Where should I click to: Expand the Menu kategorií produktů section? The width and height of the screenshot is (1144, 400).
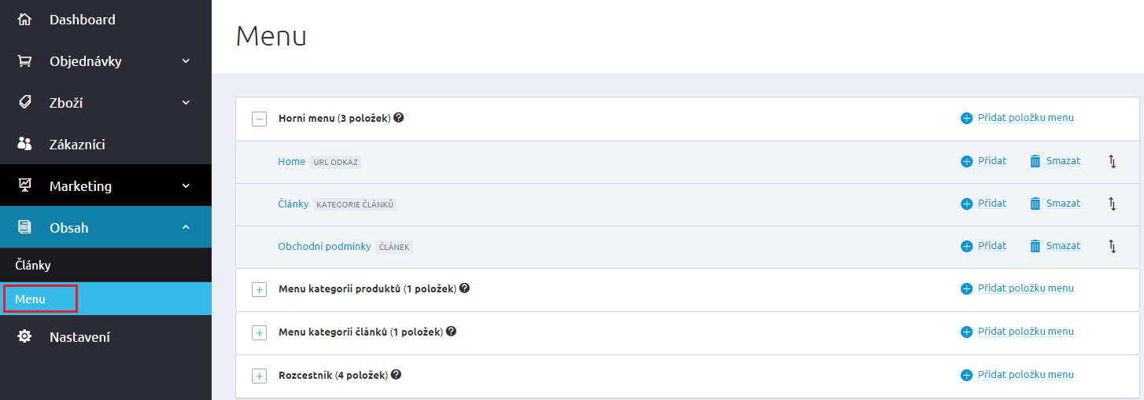[260, 289]
